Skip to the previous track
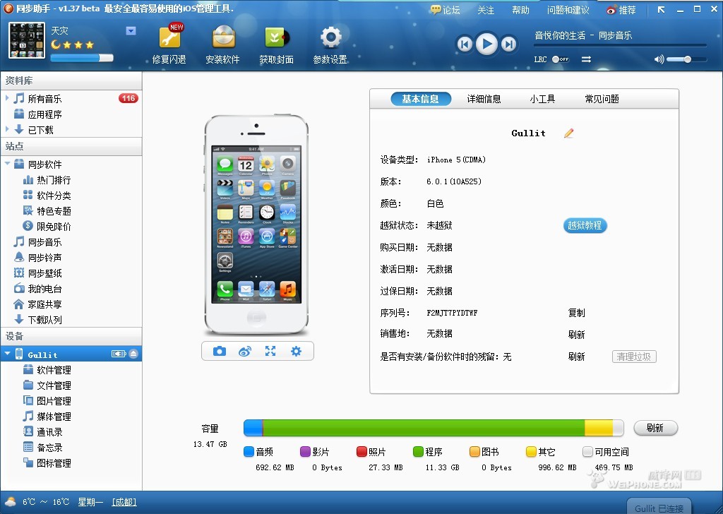723x514 pixels. pos(465,44)
